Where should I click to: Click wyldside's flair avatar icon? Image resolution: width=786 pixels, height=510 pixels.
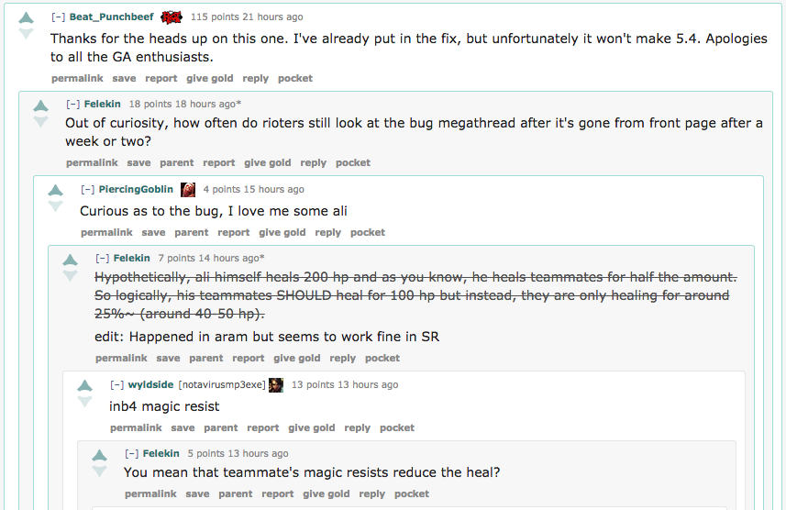coord(276,384)
